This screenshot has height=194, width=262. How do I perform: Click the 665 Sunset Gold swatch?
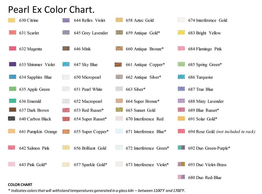(119, 110)
